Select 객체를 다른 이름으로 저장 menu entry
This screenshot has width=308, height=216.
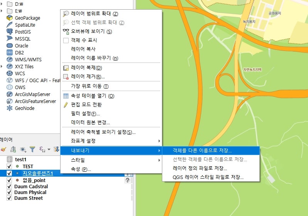(x=211, y=150)
